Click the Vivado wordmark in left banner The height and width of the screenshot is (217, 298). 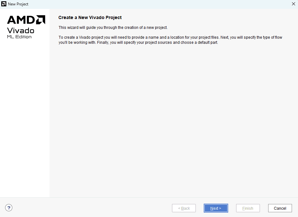[21, 30]
